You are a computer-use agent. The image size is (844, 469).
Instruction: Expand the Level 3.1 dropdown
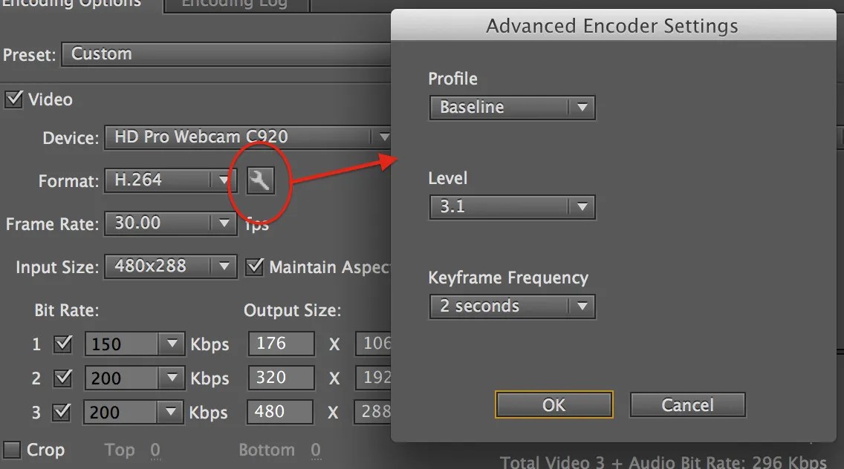point(513,207)
